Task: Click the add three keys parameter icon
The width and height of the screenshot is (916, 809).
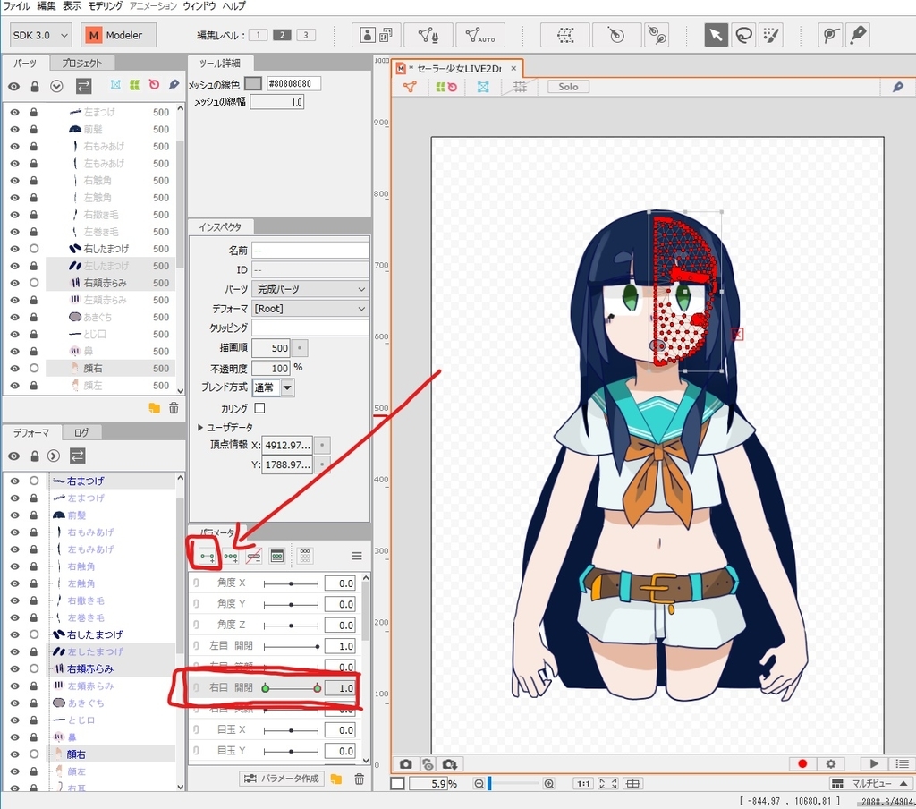Action: [231, 556]
